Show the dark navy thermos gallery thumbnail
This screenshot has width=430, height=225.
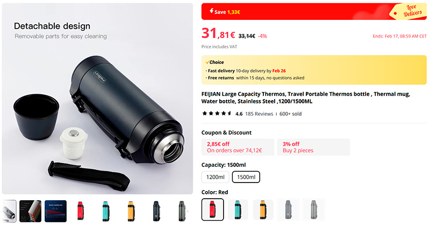pyautogui.click(x=155, y=211)
